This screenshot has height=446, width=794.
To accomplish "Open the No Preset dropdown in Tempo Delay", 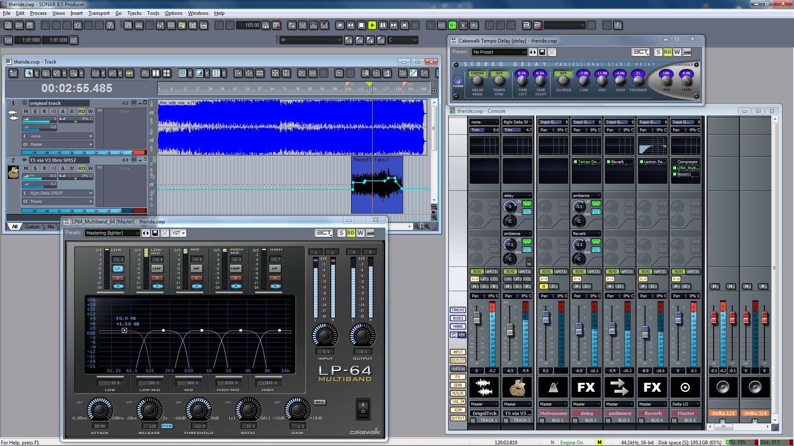I will (x=500, y=52).
